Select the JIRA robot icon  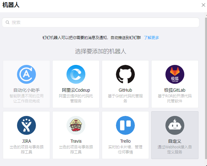[x=26, y=125]
